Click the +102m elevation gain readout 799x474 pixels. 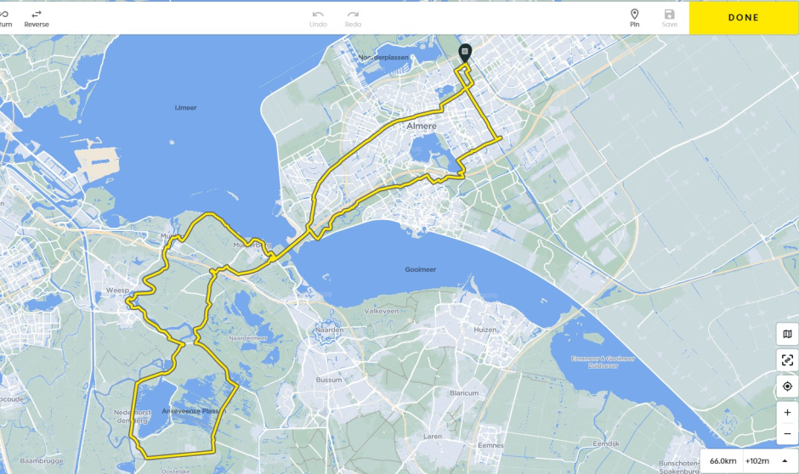[x=757, y=460]
